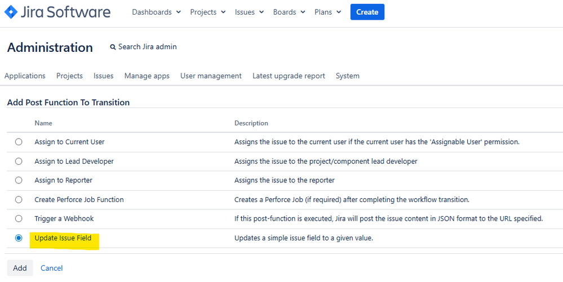563x282 pixels.
Task: Click the blue Create button
Action: 367,12
